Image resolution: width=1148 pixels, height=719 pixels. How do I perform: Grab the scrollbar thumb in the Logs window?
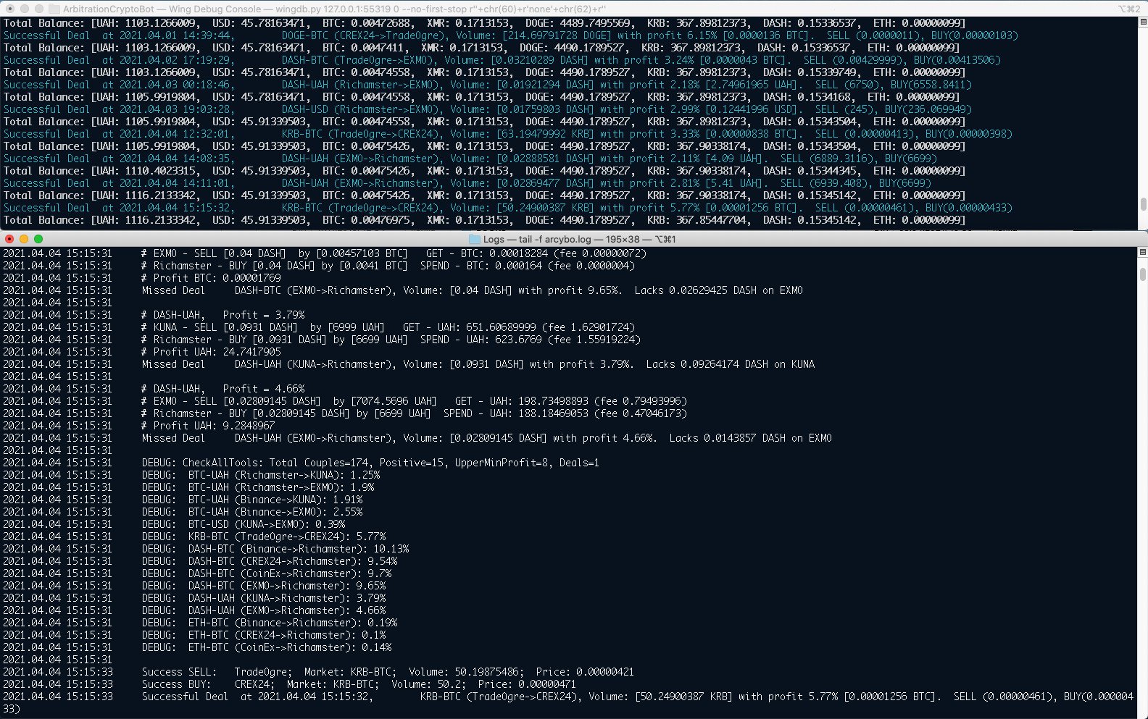[x=1143, y=274]
